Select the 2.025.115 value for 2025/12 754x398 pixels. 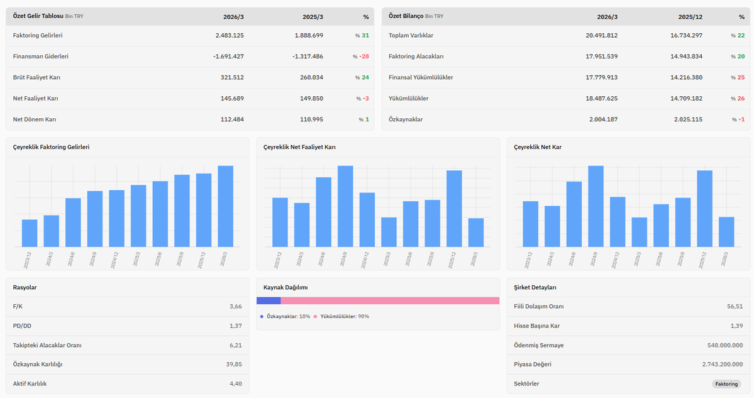688,119
